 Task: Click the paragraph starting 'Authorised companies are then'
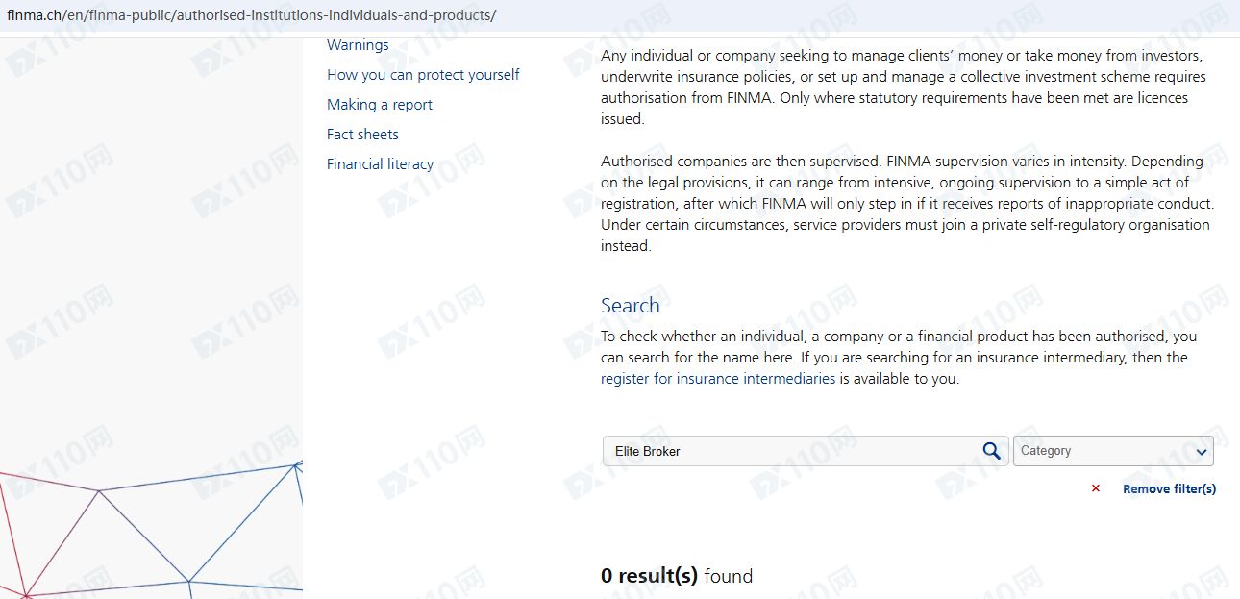pyautogui.click(x=904, y=203)
